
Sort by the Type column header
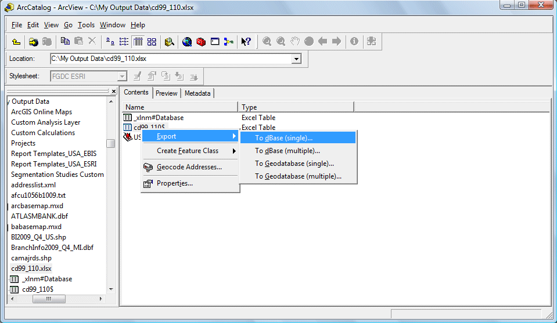296,107
